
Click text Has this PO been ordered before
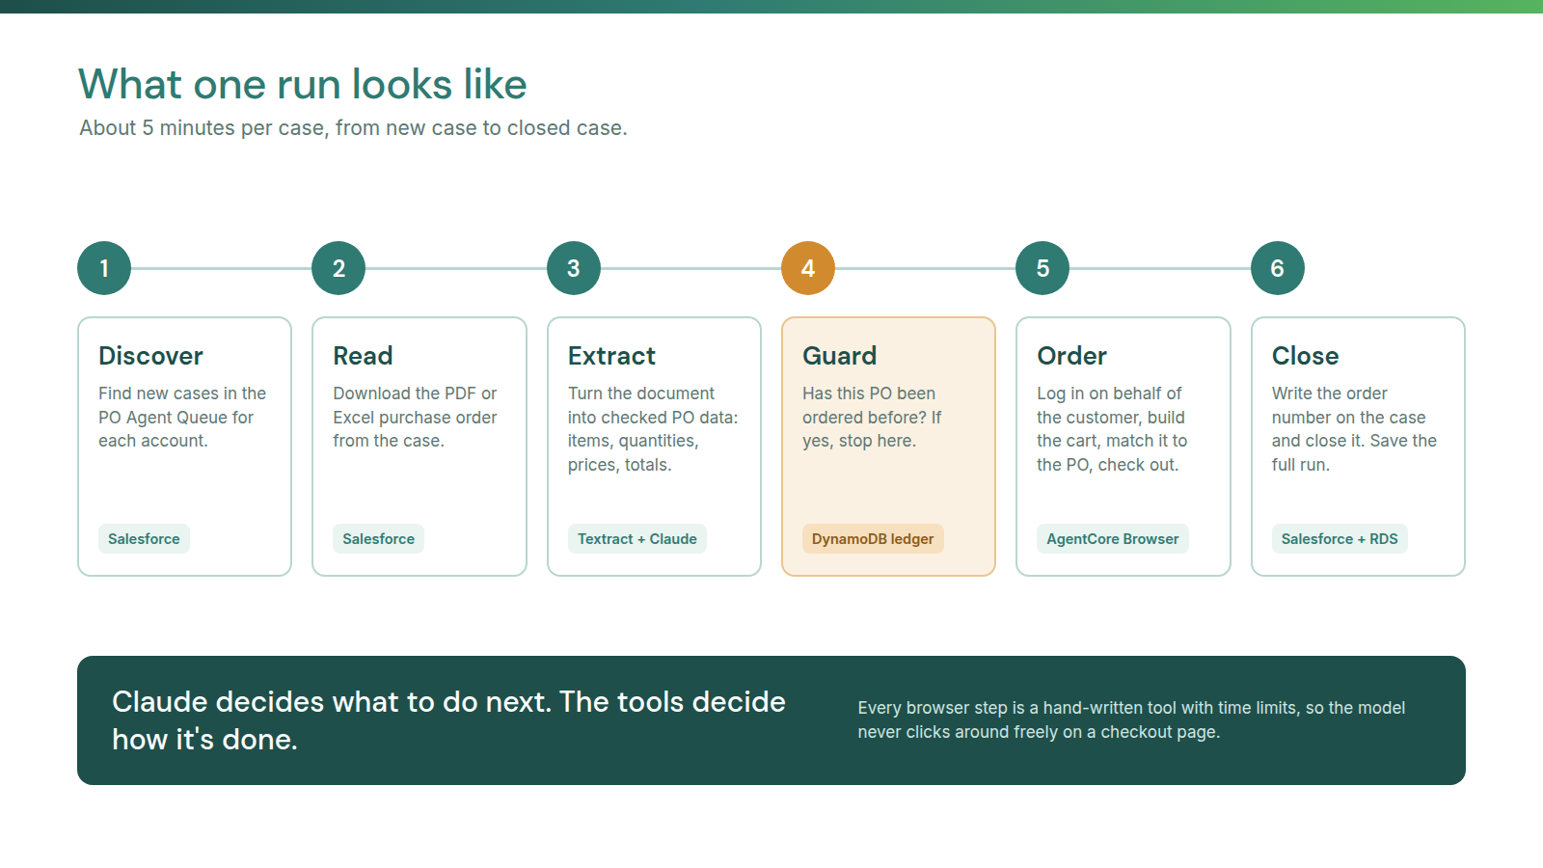click(872, 417)
